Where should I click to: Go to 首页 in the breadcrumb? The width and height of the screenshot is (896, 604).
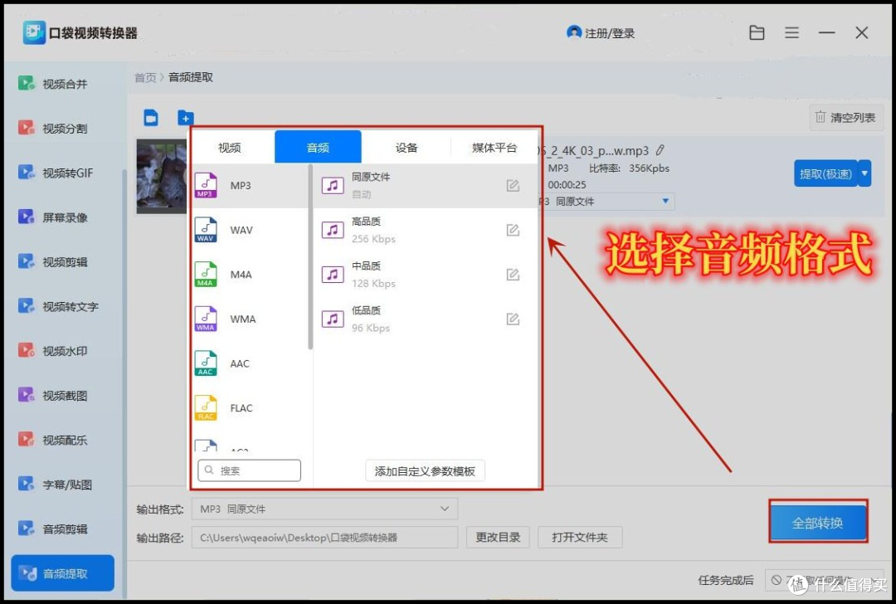click(x=145, y=77)
